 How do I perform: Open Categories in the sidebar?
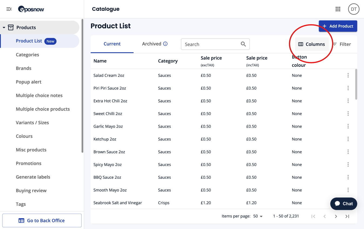tap(27, 55)
